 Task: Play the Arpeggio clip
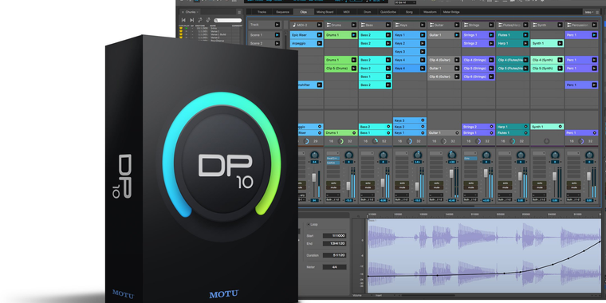tap(320, 43)
